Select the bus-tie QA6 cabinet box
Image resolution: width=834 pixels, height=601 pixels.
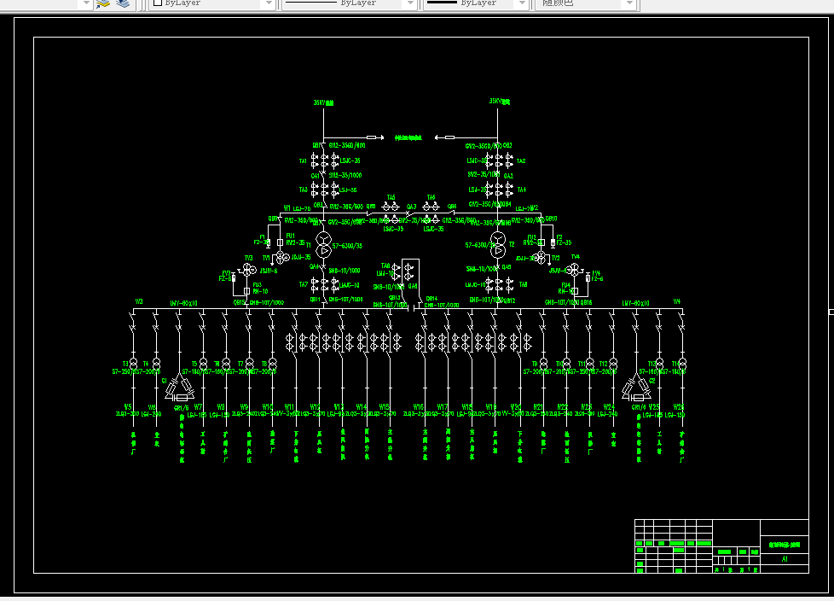point(411,282)
